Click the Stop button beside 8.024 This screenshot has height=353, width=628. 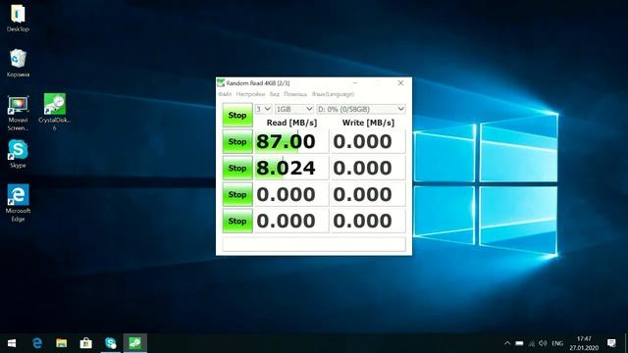pos(237,168)
